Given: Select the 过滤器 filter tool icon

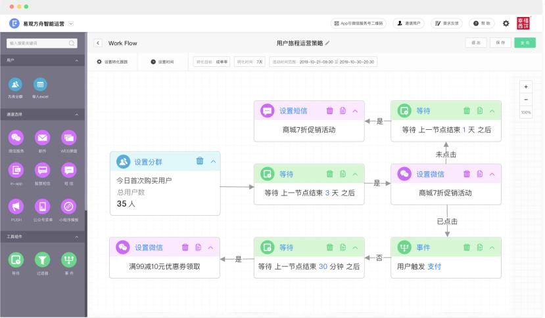Looking at the screenshot, I should 42,260.
